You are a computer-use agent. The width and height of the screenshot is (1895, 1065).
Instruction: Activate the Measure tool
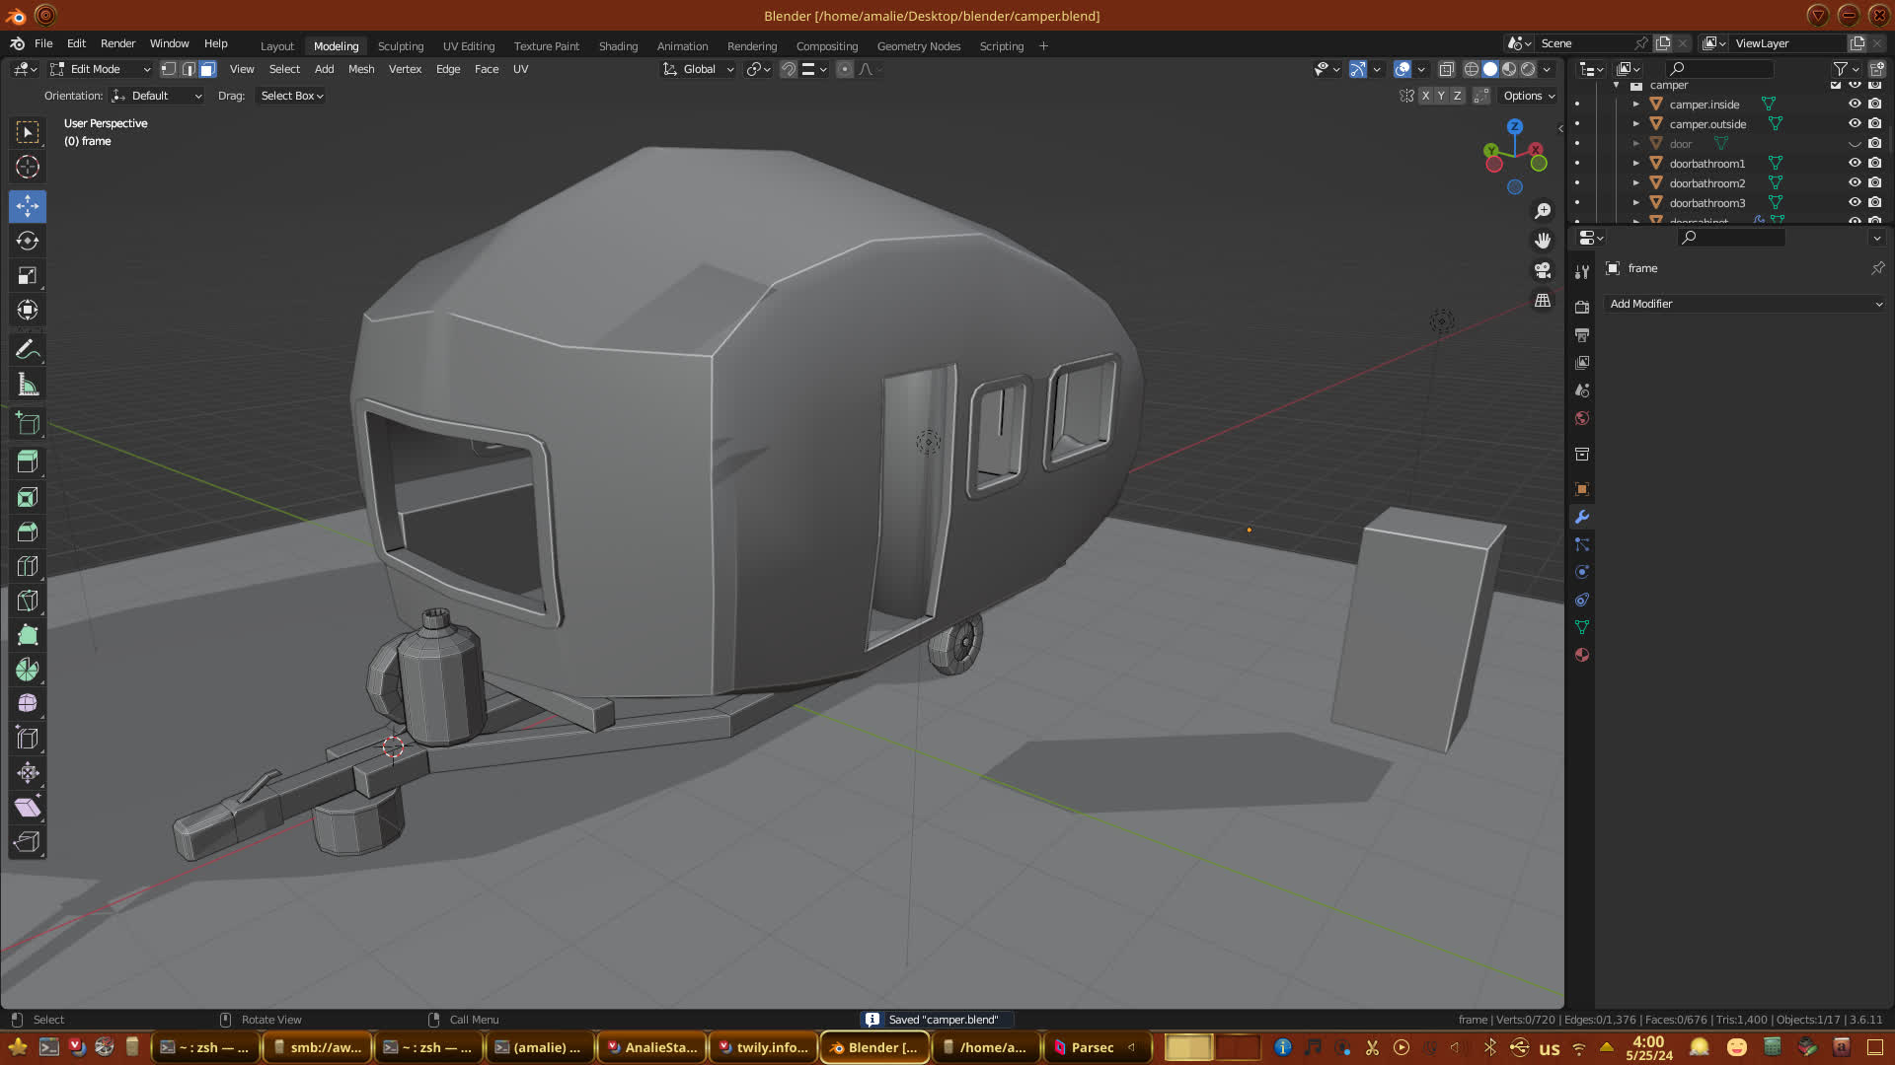point(28,386)
